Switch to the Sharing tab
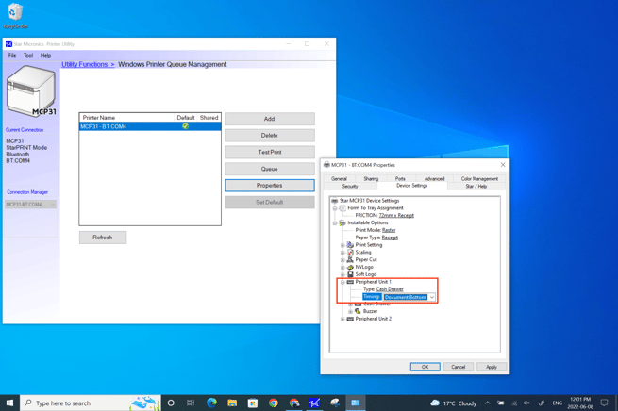 [x=371, y=179]
